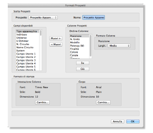Select Tipo apparecchio in Campi disponibili
The width and height of the screenshot is (153, 133).
pyautogui.click(x=28, y=31)
